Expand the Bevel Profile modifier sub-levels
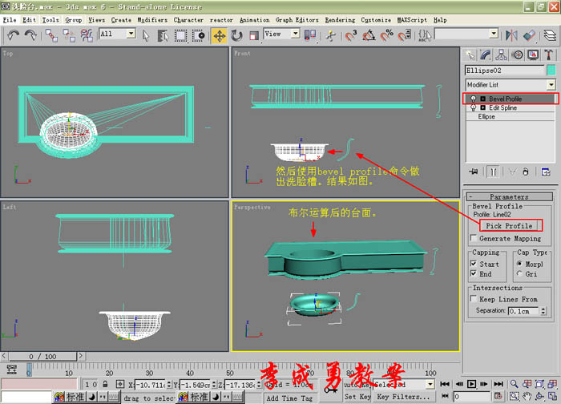The width and height of the screenshot is (561, 404). [483, 99]
